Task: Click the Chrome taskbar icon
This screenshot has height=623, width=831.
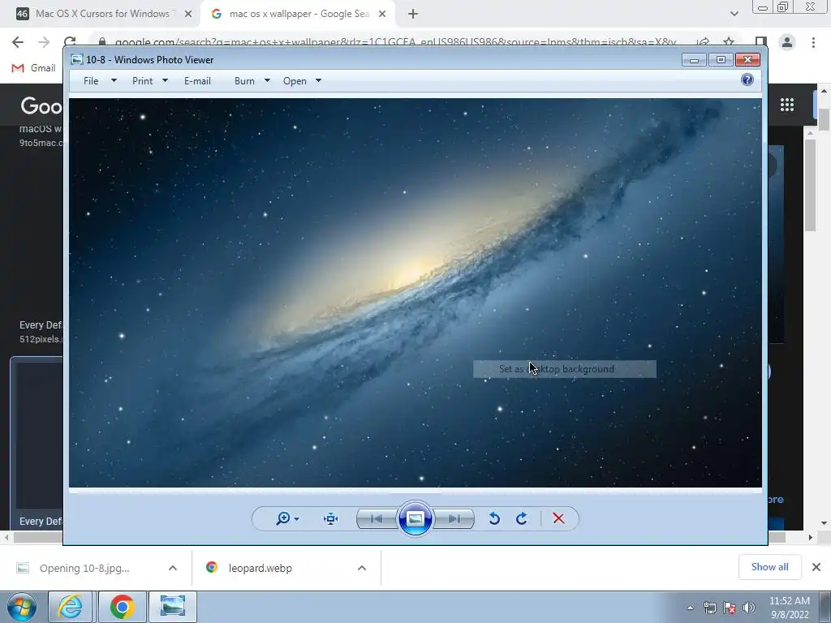Action: (122, 607)
